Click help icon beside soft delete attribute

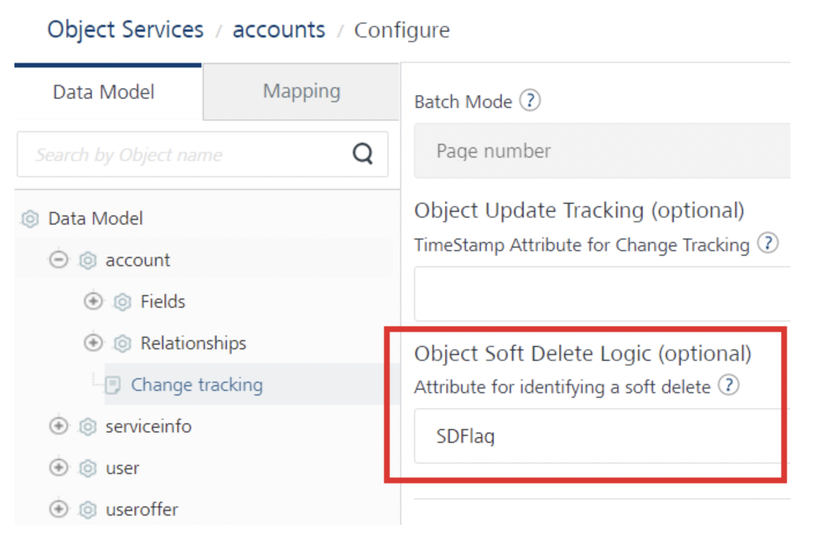pos(729,385)
